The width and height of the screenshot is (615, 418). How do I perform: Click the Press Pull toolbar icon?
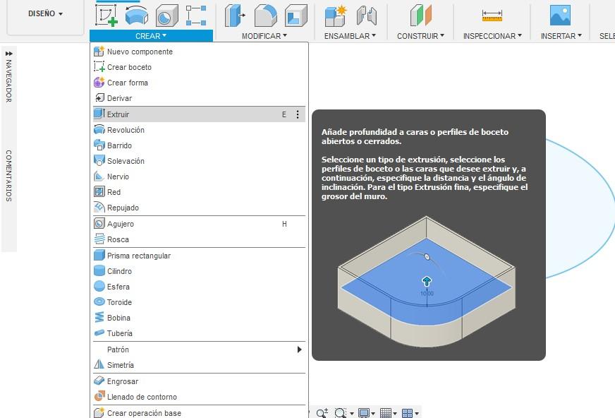point(235,16)
